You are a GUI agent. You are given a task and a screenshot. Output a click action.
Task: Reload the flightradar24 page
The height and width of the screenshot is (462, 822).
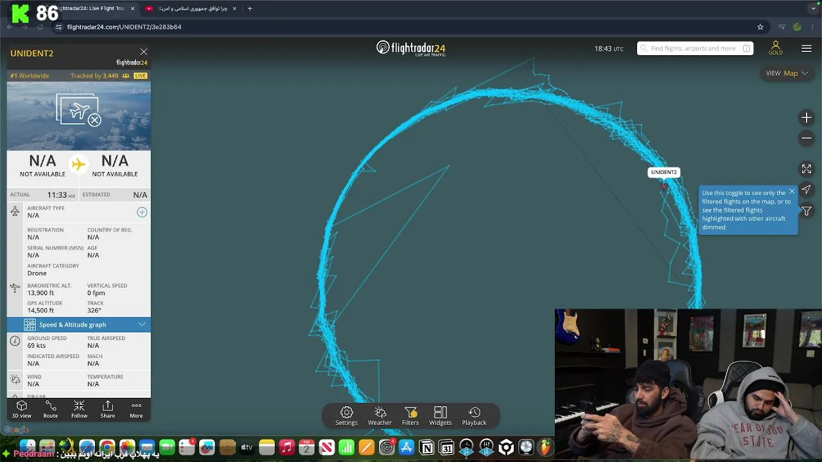click(40, 27)
